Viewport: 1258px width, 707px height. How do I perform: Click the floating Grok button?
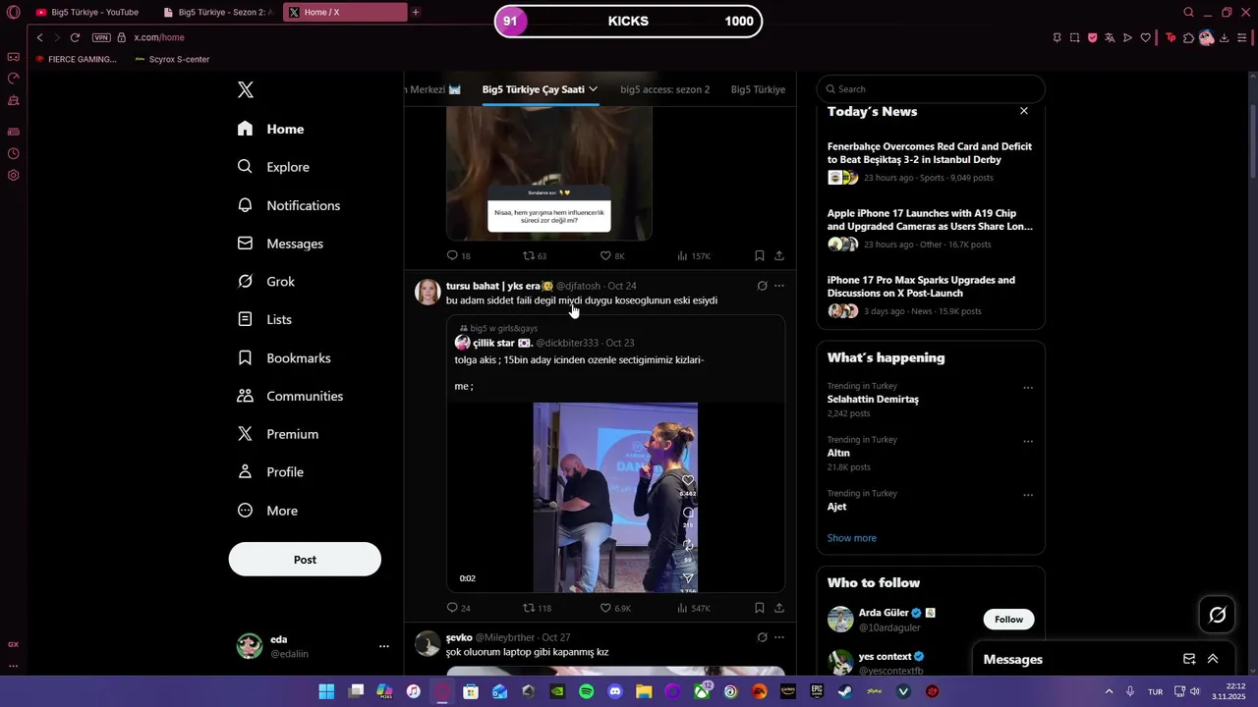point(1217,615)
